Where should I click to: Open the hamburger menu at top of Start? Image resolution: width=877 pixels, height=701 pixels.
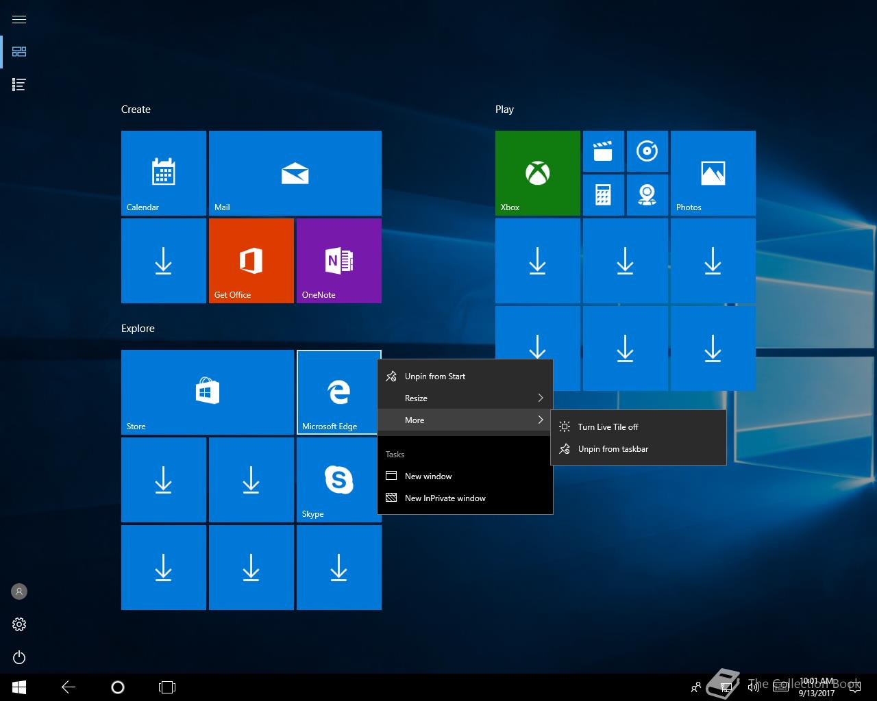19,19
